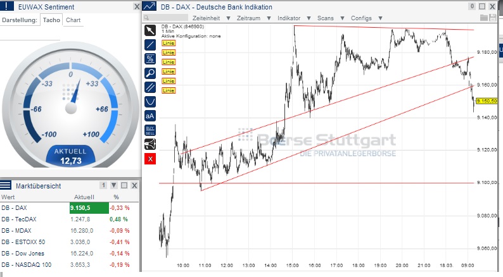Click the 3.653,3 NASDAQ 100 value
The height and width of the screenshot is (277, 503).
click(80, 265)
